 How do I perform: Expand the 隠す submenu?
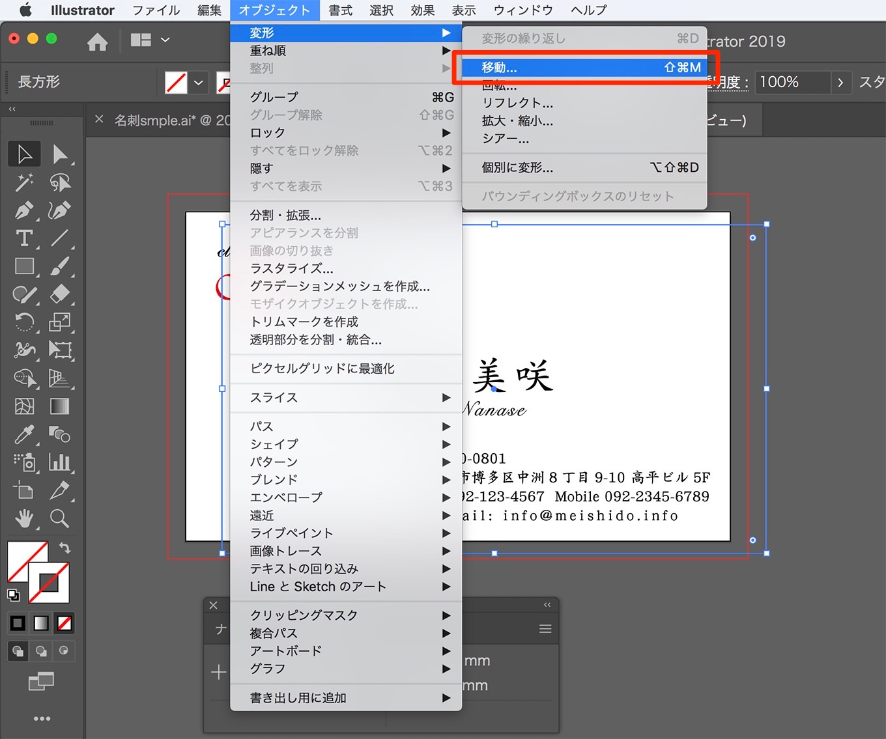(346, 169)
